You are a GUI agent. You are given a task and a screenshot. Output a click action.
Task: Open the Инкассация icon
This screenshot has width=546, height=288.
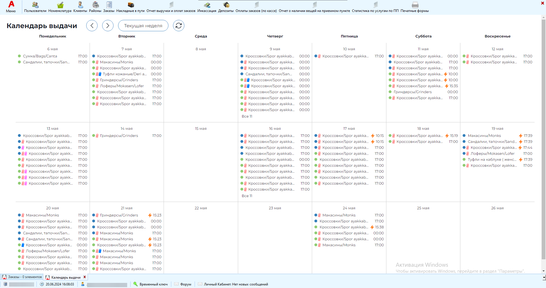(207, 5)
